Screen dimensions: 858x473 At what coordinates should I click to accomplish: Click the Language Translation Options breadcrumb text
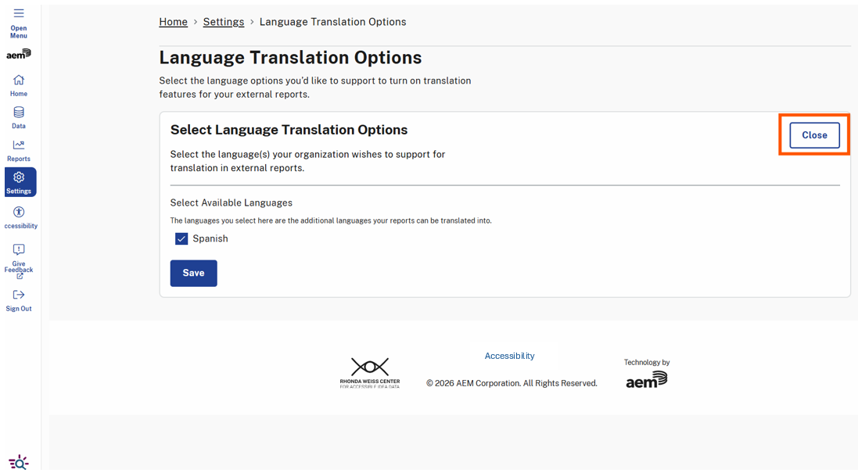pos(332,21)
